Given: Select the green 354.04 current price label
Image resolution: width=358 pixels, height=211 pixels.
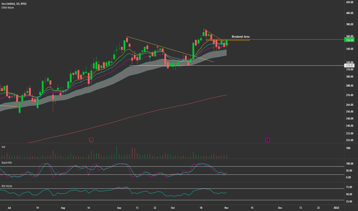Looking at the screenshot, I should tap(349, 40).
